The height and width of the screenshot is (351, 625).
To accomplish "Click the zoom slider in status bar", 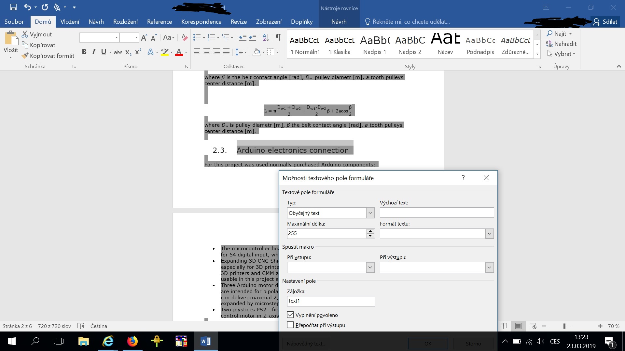I will (564, 326).
